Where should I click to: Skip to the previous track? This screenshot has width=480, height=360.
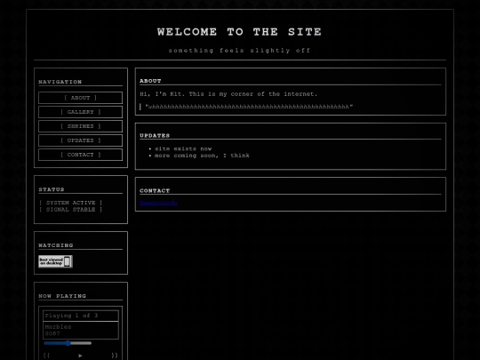click(46, 356)
